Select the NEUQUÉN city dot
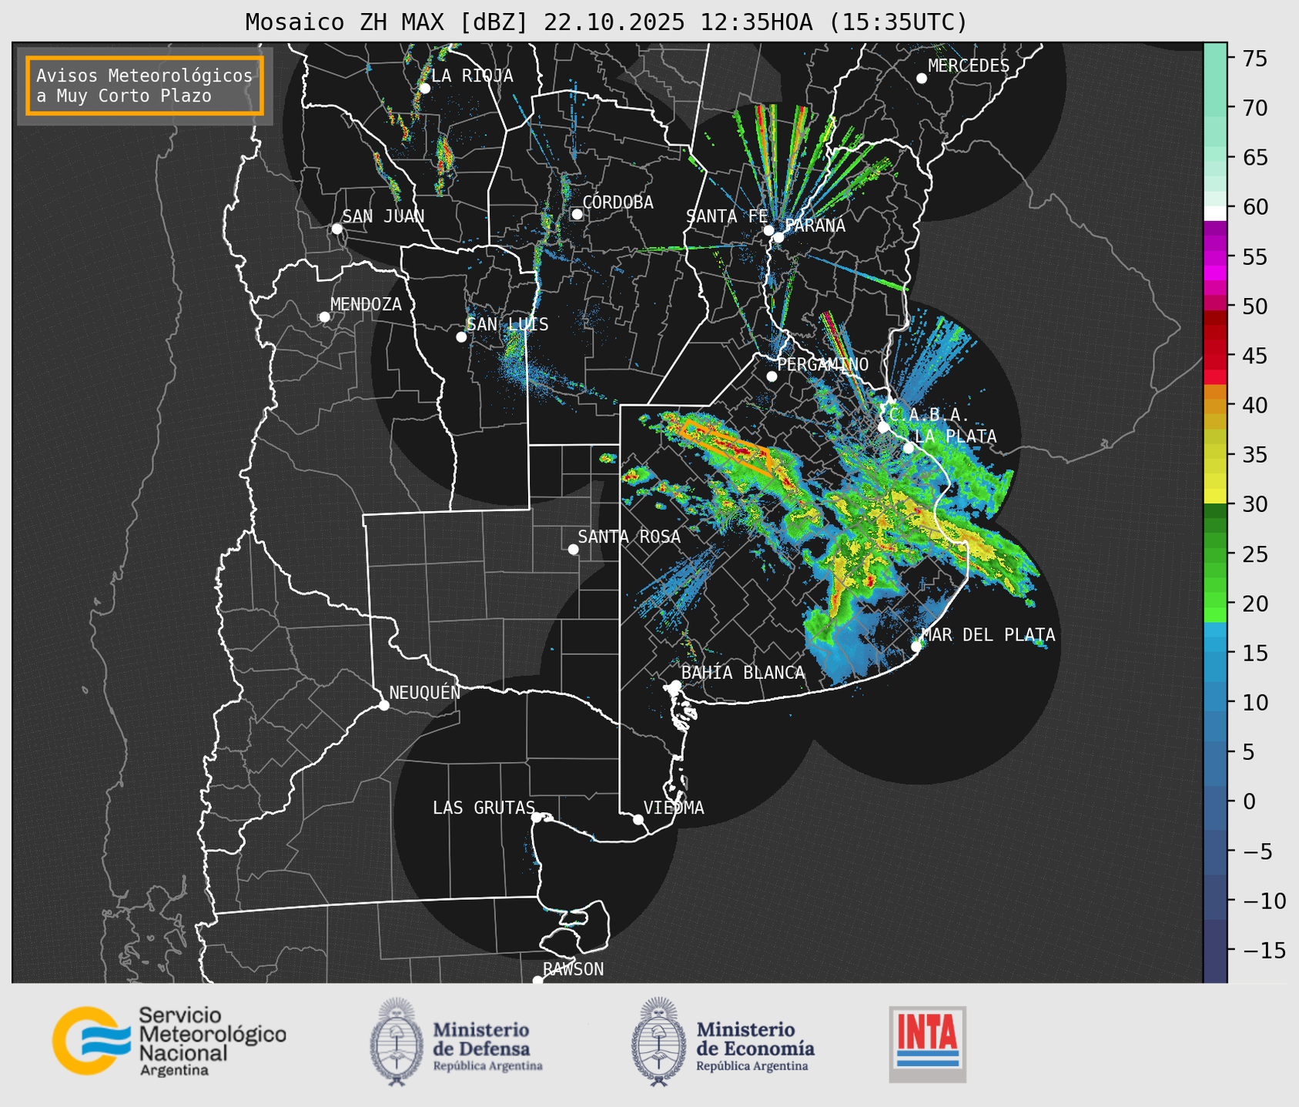This screenshot has width=1299, height=1107. tap(383, 705)
